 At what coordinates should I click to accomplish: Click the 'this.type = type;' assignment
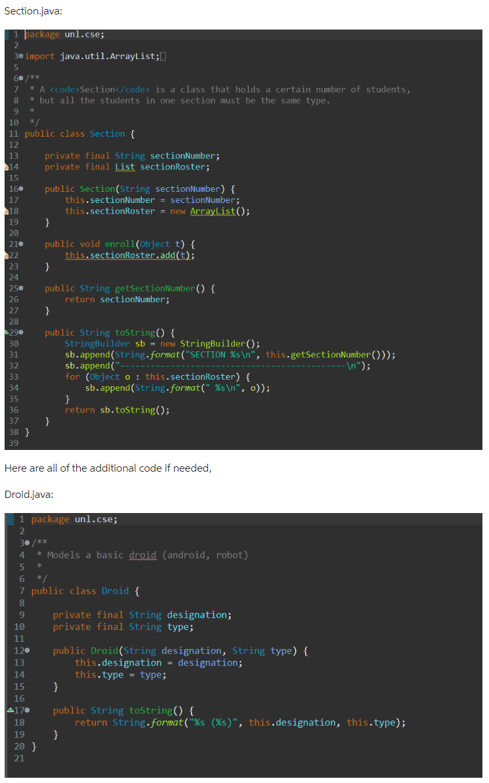click(121, 675)
